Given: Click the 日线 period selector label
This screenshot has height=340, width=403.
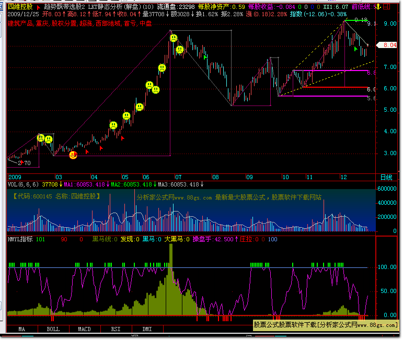Looking at the screenshot, I should [x=386, y=177].
